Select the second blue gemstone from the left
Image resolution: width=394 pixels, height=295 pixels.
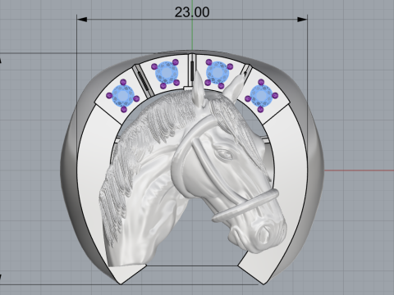(167, 73)
